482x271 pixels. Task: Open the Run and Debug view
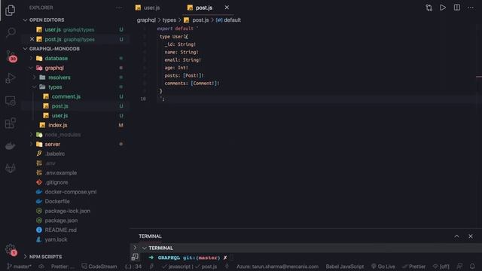pyautogui.click(x=10, y=78)
